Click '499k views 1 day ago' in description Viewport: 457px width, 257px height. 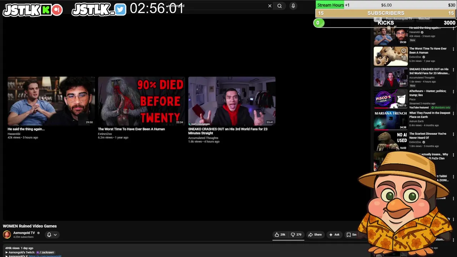click(19, 248)
